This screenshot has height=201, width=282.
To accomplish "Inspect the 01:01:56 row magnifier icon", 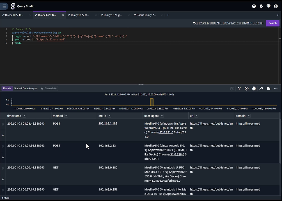I will pyautogui.click(x=3, y=147).
